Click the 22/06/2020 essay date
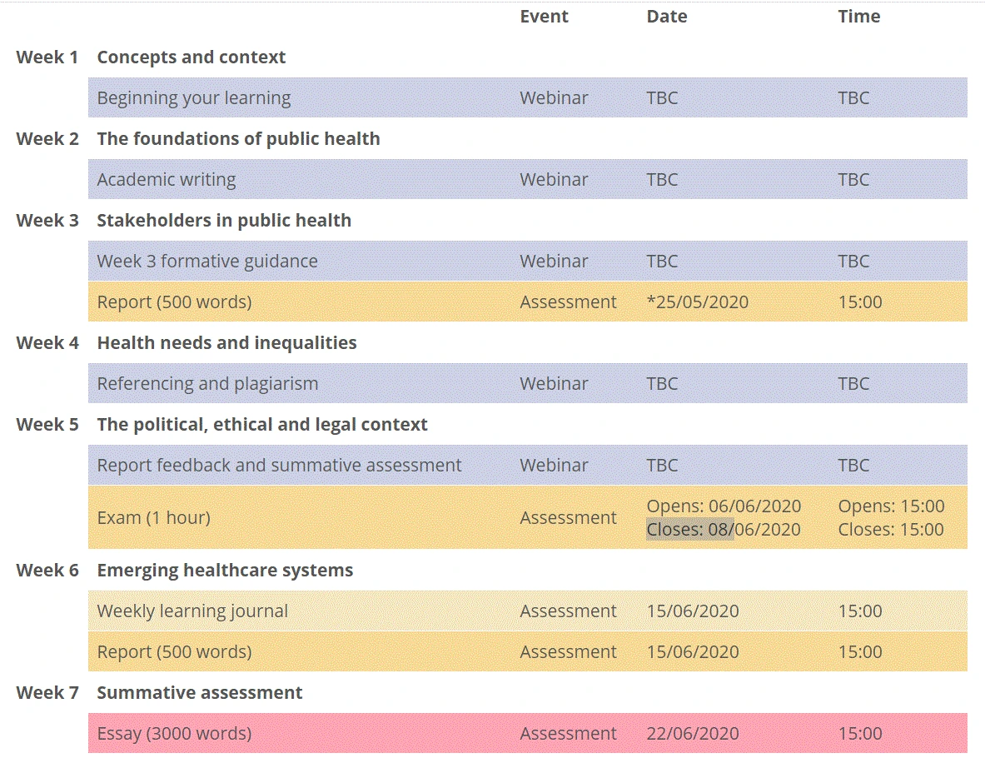Image resolution: width=985 pixels, height=758 pixels. click(x=693, y=734)
